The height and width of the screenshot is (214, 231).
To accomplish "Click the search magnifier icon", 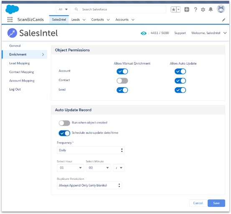I will pos(76,10).
